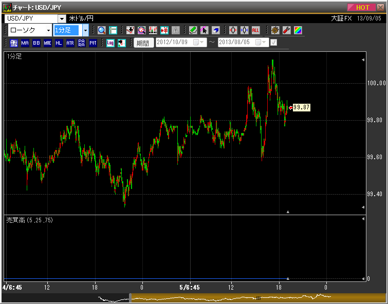Click the 期間 period button
The image size is (388, 304).
point(143,43)
